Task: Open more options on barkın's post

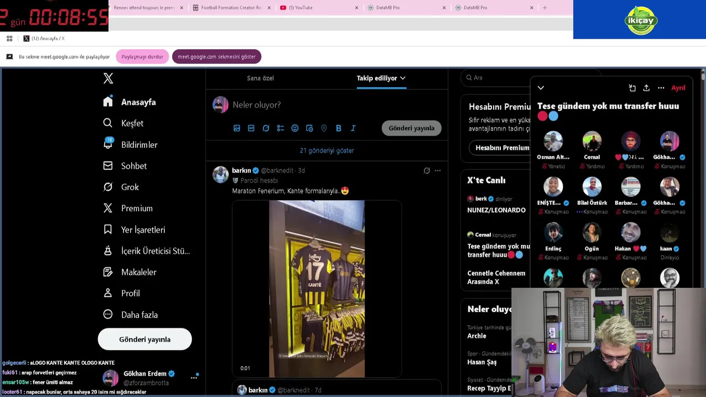Action: point(437,170)
